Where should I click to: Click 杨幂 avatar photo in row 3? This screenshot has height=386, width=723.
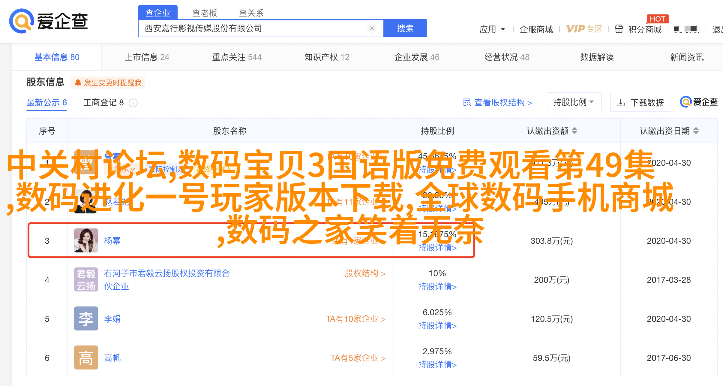point(86,240)
